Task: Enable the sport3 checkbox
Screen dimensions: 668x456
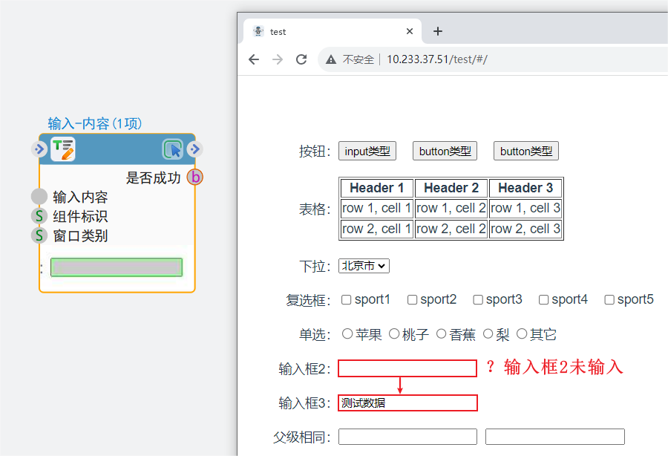Action: point(478,300)
